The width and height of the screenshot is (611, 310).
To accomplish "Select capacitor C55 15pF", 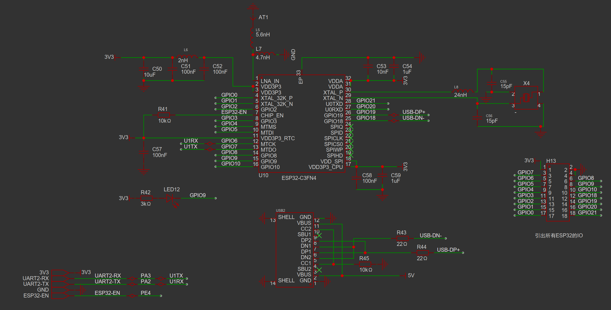I will point(492,83).
